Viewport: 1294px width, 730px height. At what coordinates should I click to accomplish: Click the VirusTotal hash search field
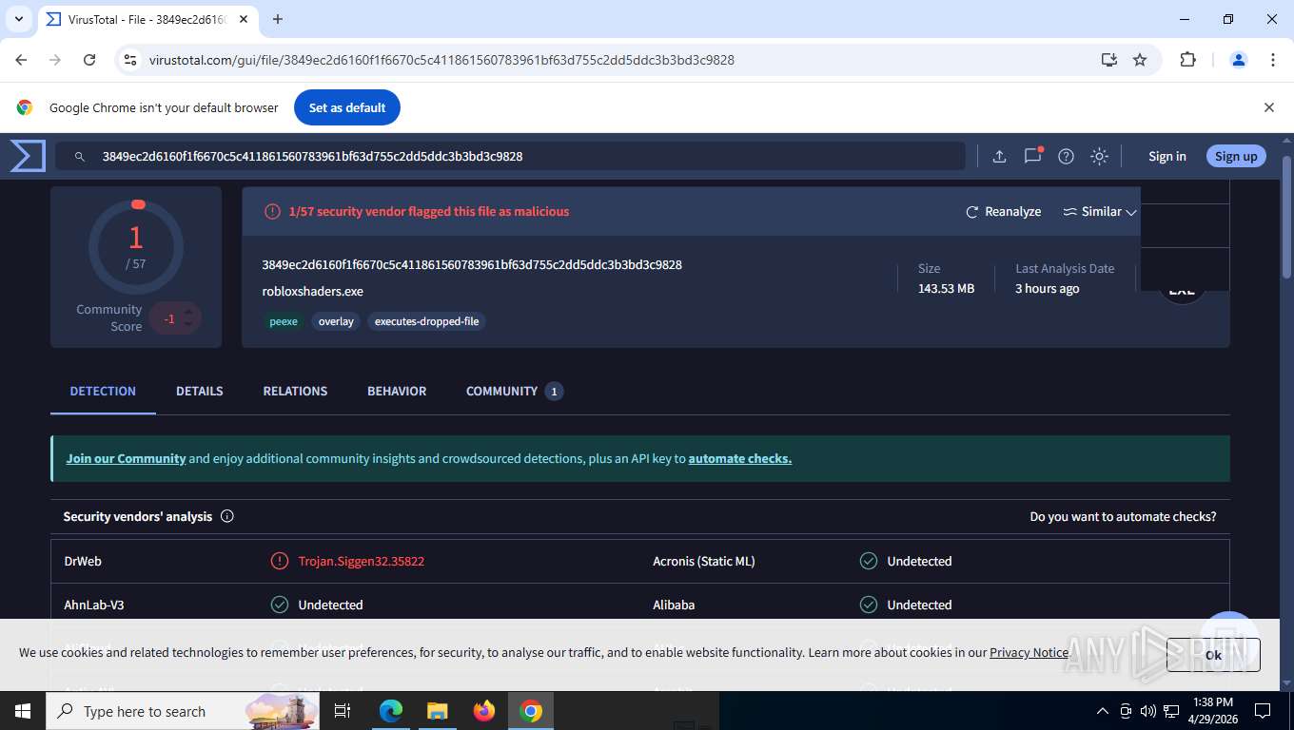click(x=510, y=157)
